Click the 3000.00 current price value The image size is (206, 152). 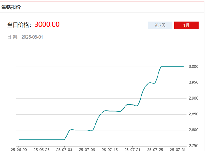[47, 25]
